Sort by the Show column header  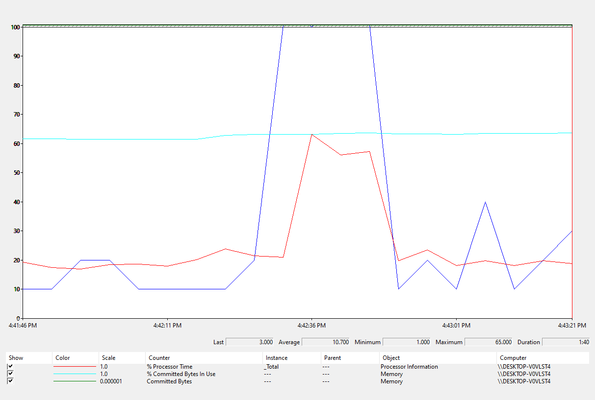point(28,358)
